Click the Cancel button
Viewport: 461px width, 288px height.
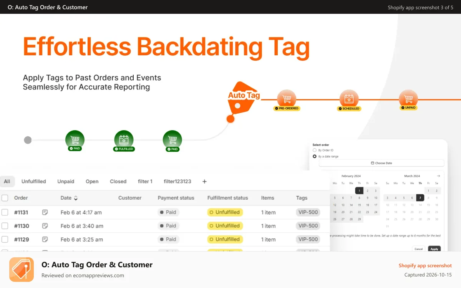coord(419,249)
